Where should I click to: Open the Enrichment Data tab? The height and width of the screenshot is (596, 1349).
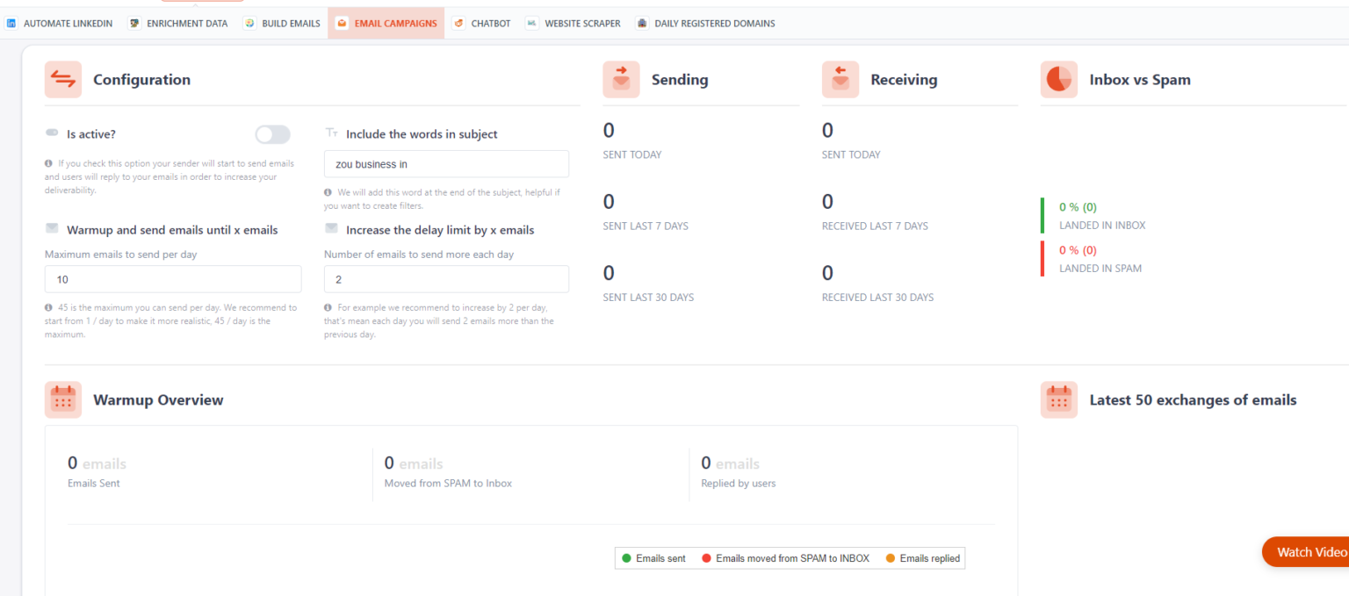(178, 23)
